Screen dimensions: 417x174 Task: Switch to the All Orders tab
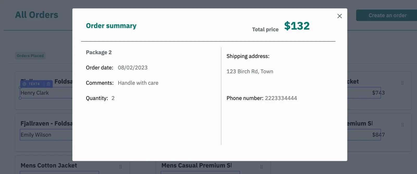coord(36,15)
